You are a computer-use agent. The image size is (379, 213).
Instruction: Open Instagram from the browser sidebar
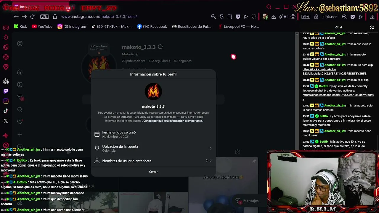coord(6,101)
